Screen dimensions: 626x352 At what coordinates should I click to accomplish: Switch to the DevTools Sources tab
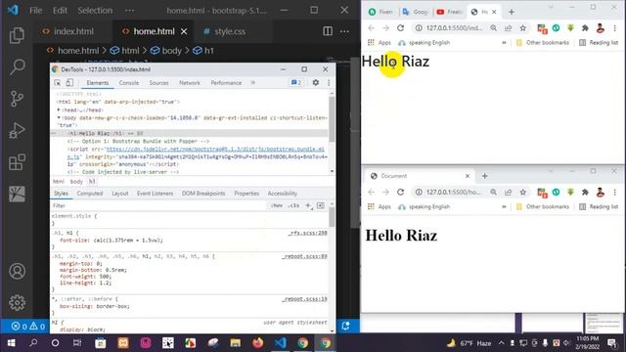[x=158, y=82]
